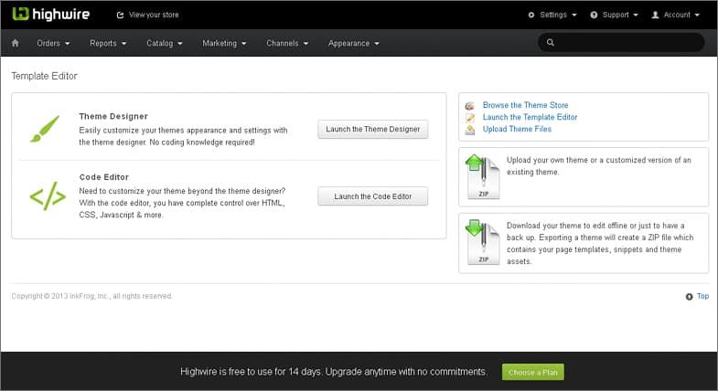Screen dimensions: 718x391
Task: Open the Appearance menu
Action: tap(353, 43)
